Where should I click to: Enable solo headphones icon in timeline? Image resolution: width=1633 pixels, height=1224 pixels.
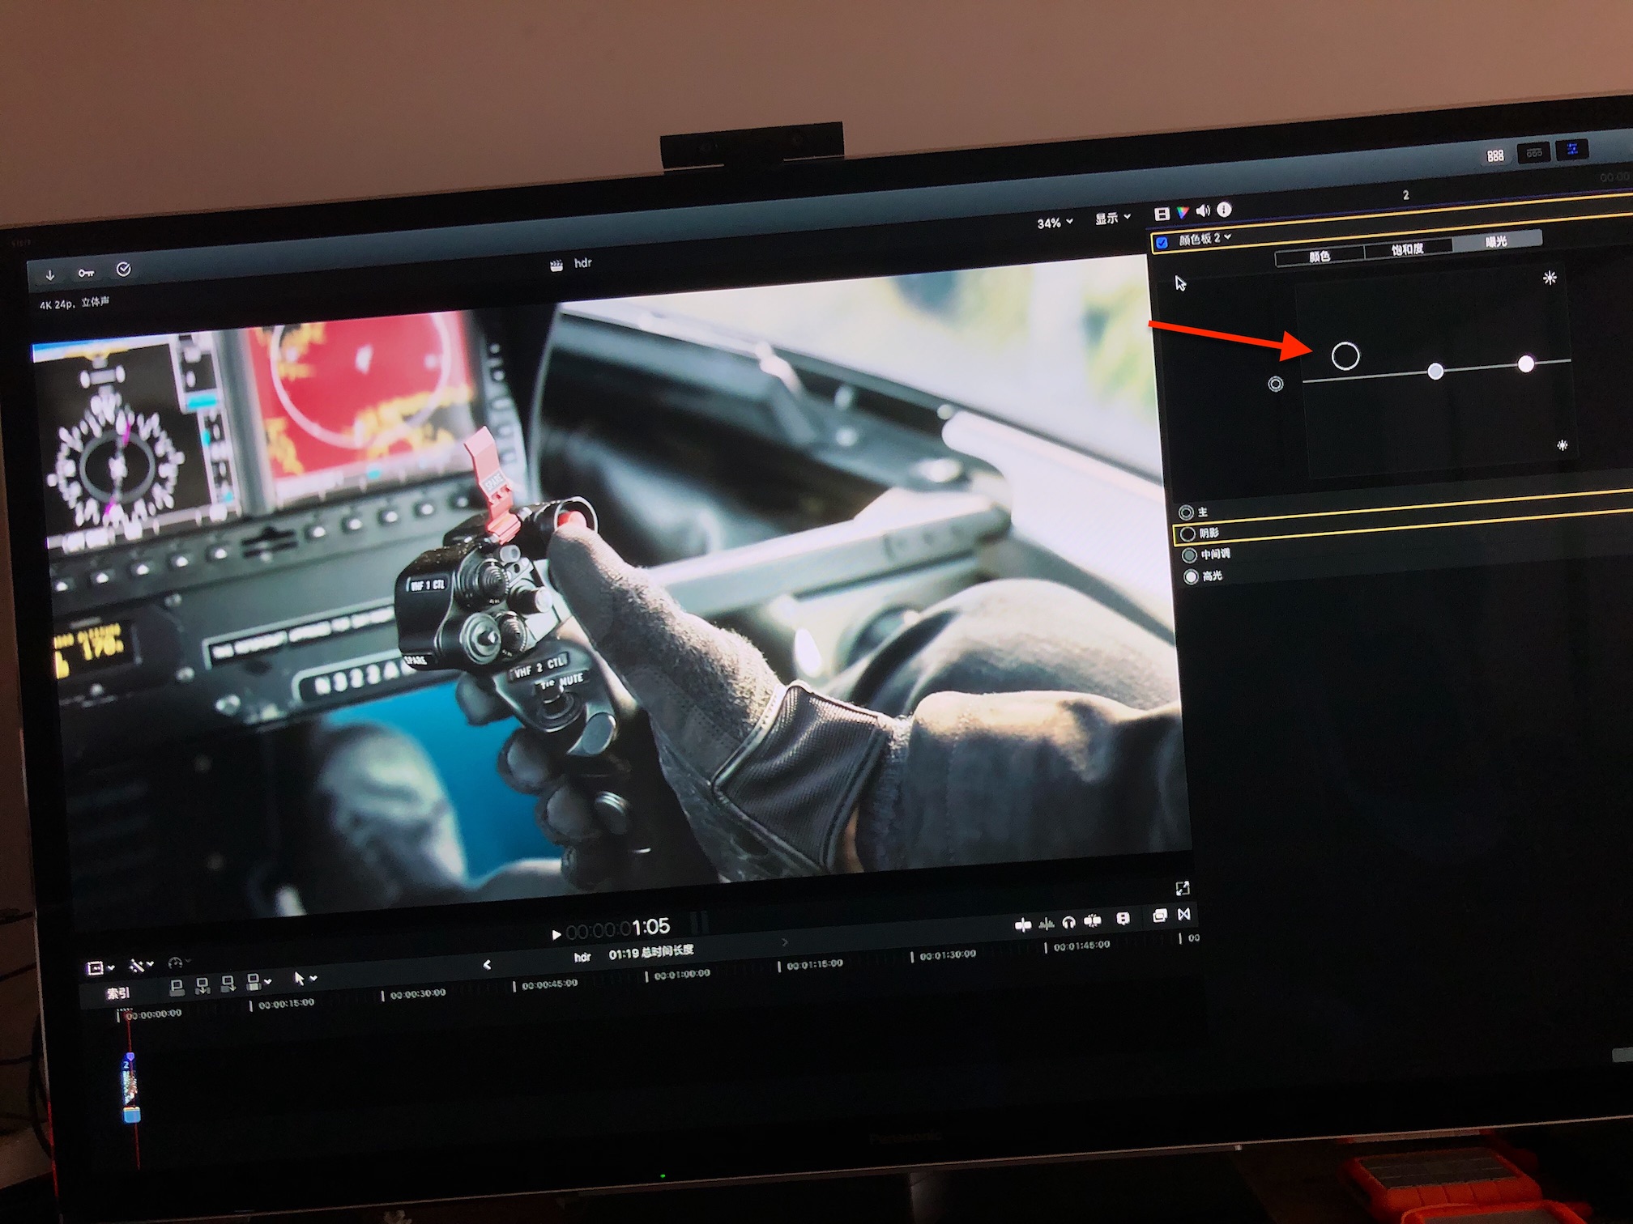click(1068, 922)
